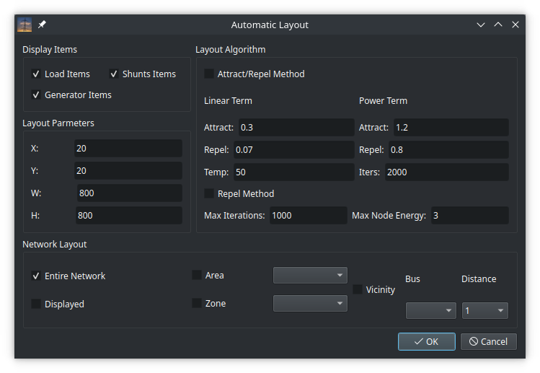Focus the Y layout parameter field
The image size is (540, 373).
pos(128,171)
